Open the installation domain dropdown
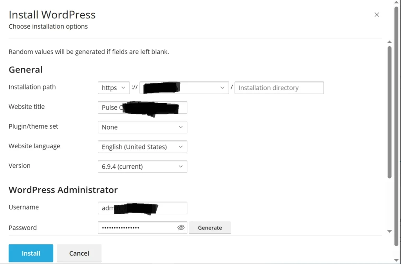401x264 pixels. pyautogui.click(x=184, y=87)
